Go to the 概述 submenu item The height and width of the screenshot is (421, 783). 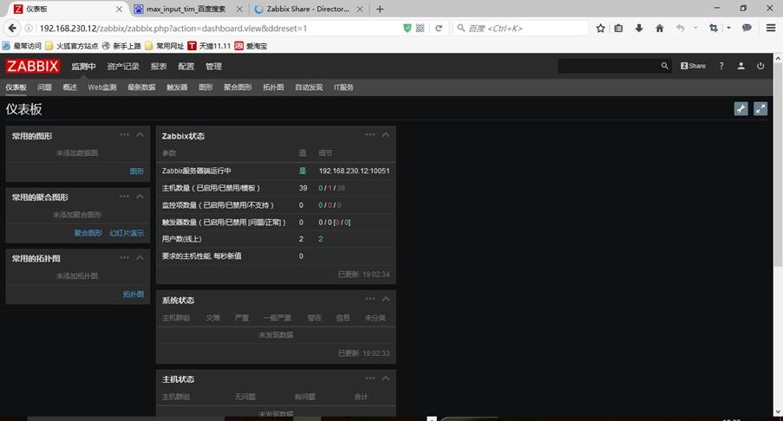tap(70, 87)
